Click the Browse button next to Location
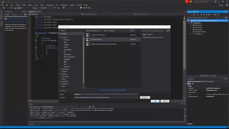This screenshot has width=229, height=129. 145,97
